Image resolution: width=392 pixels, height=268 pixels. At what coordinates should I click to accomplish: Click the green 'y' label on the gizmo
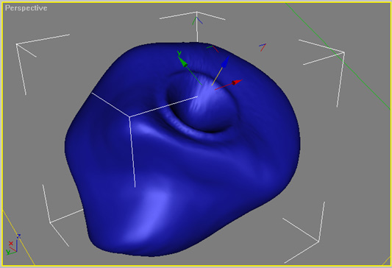click(179, 53)
